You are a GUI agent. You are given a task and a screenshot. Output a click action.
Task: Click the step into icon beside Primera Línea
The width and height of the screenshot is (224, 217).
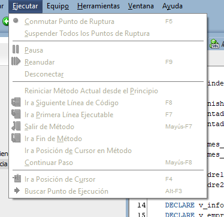pyautogui.click(x=16, y=114)
